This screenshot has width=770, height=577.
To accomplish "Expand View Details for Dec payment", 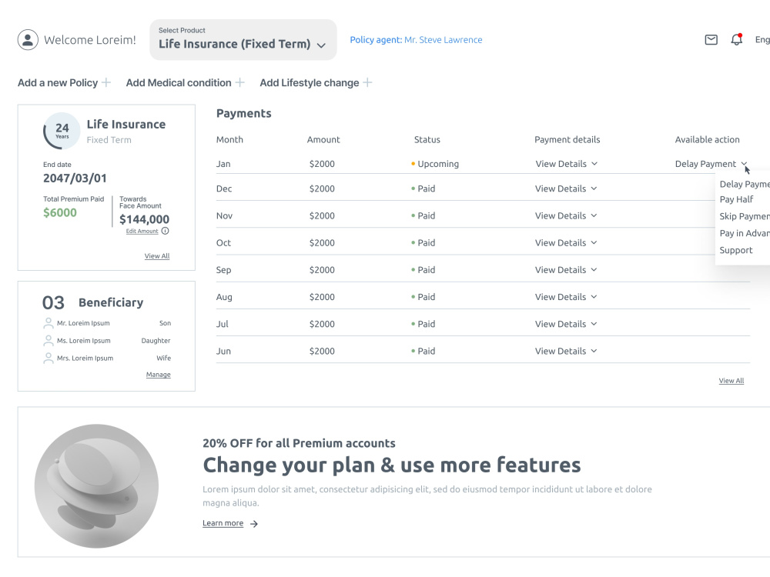I will click(x=566, y=188).
